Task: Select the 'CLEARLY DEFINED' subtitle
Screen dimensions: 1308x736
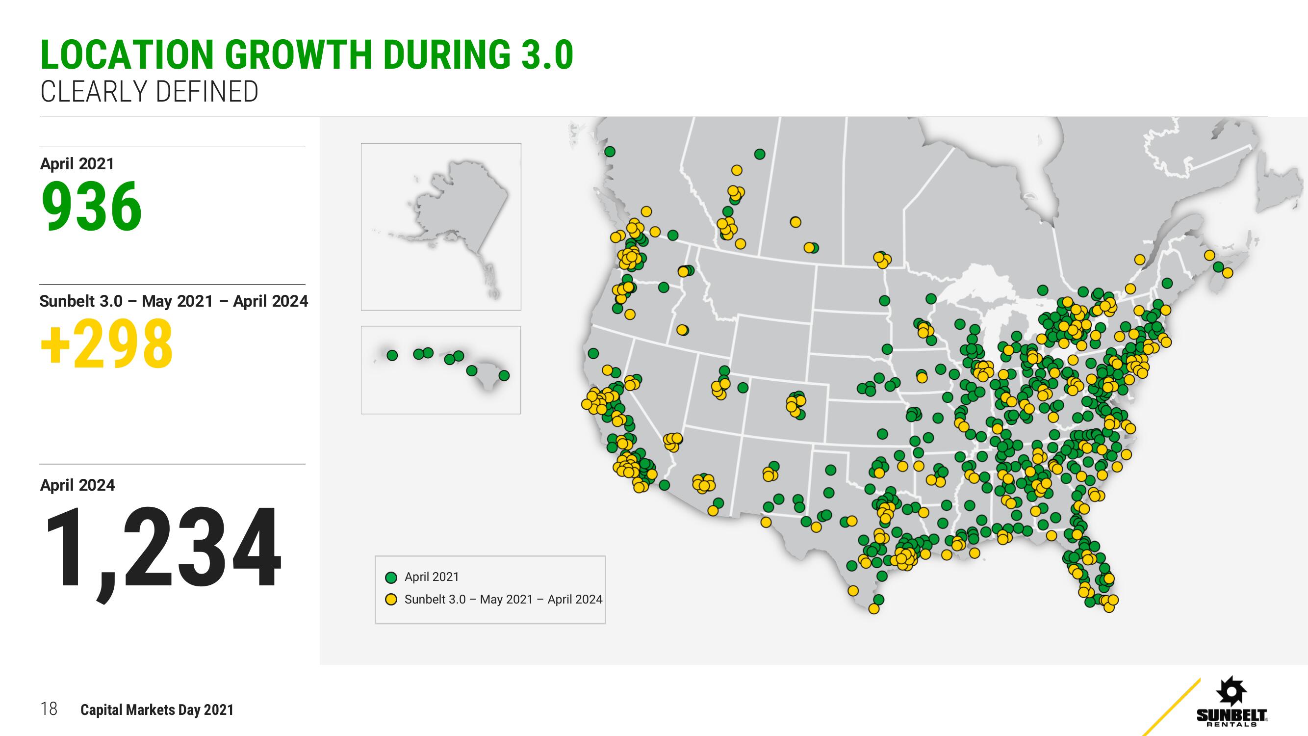Action: coord(149,92)
